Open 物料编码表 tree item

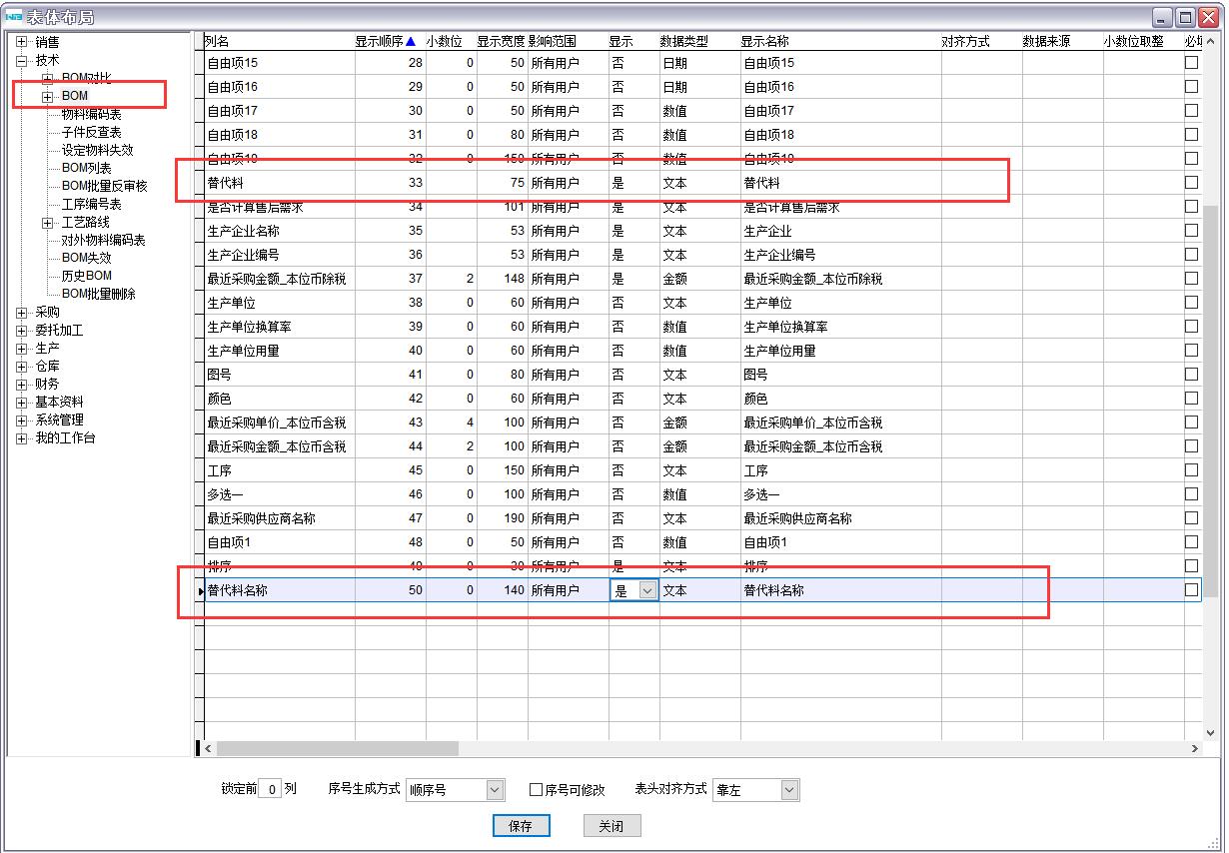91,114
